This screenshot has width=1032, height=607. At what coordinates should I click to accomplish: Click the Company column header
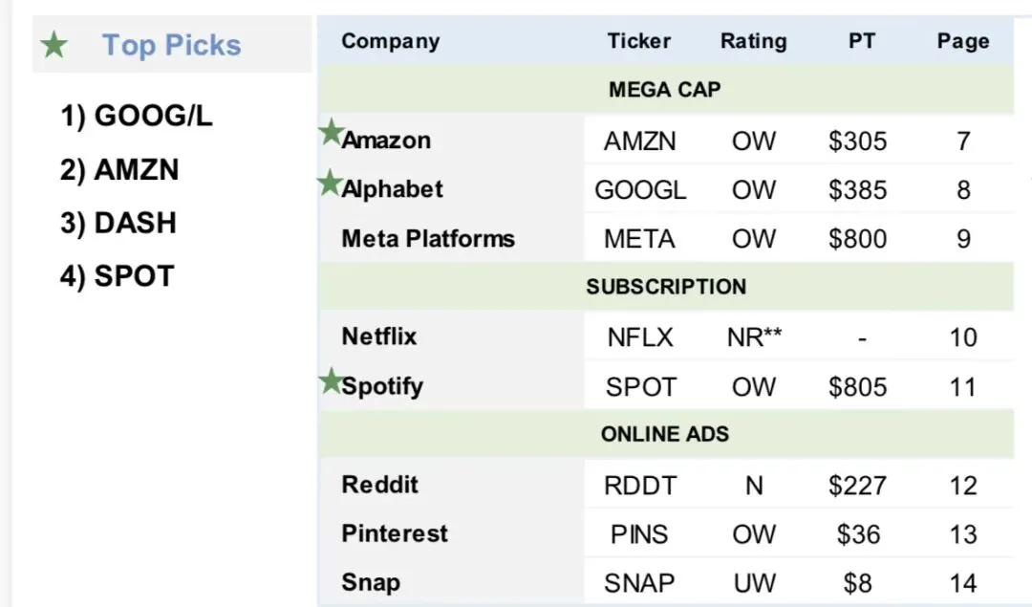point(391,41)
